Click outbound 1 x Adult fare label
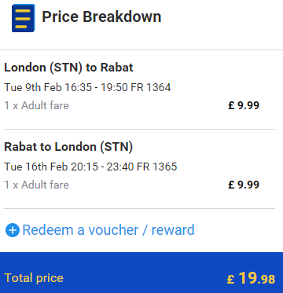 point(37,105)
